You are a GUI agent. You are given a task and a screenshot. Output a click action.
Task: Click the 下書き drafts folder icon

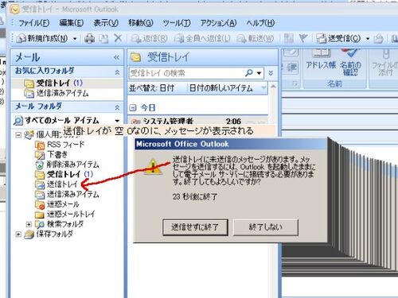pyautogui.click(x=40, y=155)
